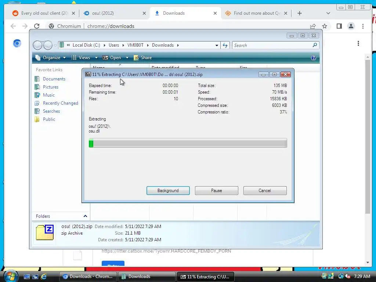The width and height of the screenshot is (376, 282).
Task: Bookmark this page with star icon
Action: [x=325, y=26]
